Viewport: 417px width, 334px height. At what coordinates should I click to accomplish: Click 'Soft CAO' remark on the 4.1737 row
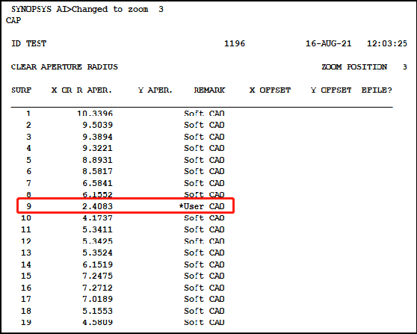tap(204, 217)
